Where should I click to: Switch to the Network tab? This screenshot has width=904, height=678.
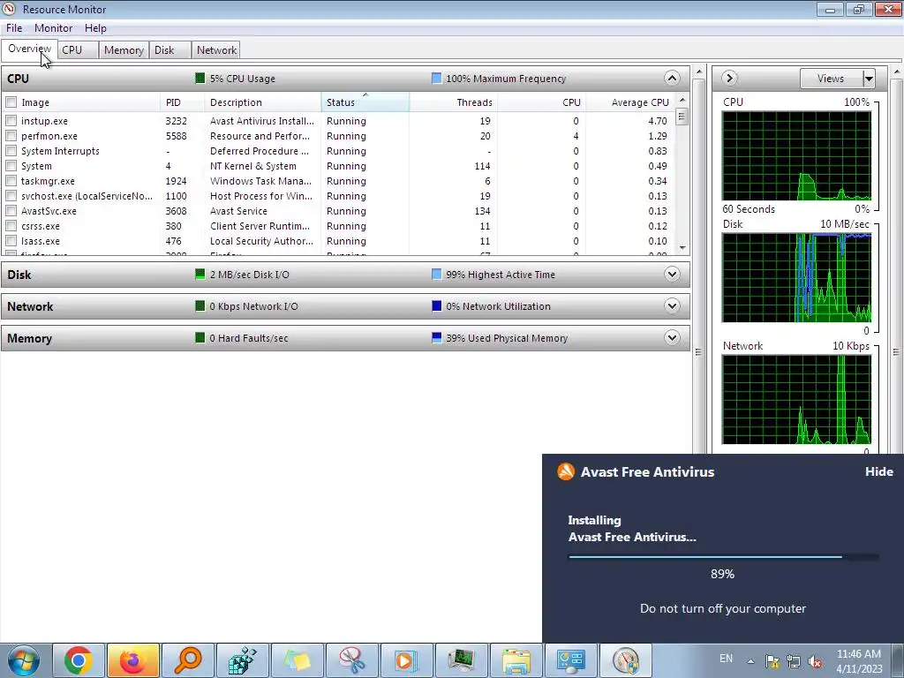click(x=216, y=50)
